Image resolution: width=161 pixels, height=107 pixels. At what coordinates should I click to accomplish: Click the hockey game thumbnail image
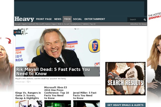click(x=29, y=104)
